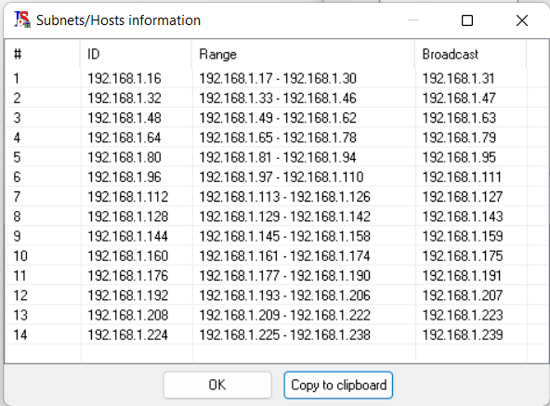Click row number 7 in # column
The image size is (550, 406).
pyautogui.click(x=17, y=197)
